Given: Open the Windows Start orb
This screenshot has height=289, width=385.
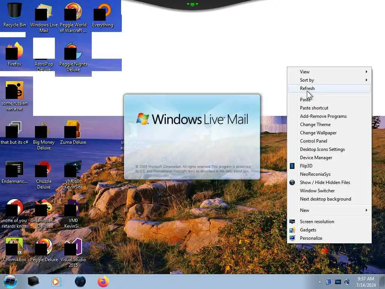Looking at the screenshot, I should click(10, 281).
